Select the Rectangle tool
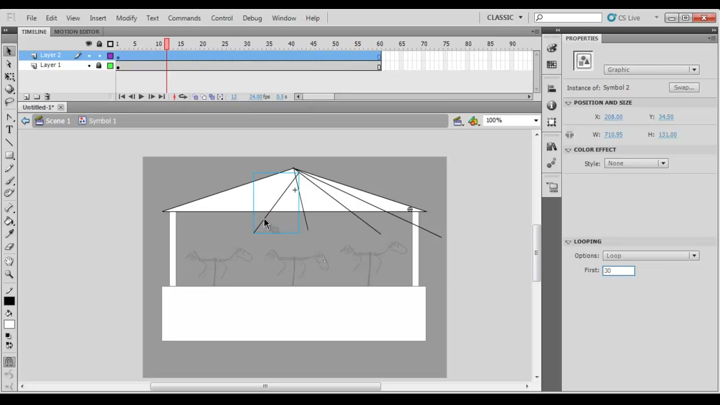Viewport: 720px width, 405px height. (x=9, y=156)
